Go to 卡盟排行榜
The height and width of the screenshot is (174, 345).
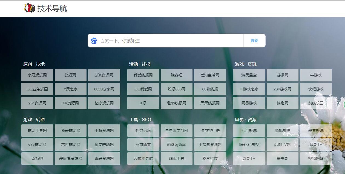coord(210,130)
